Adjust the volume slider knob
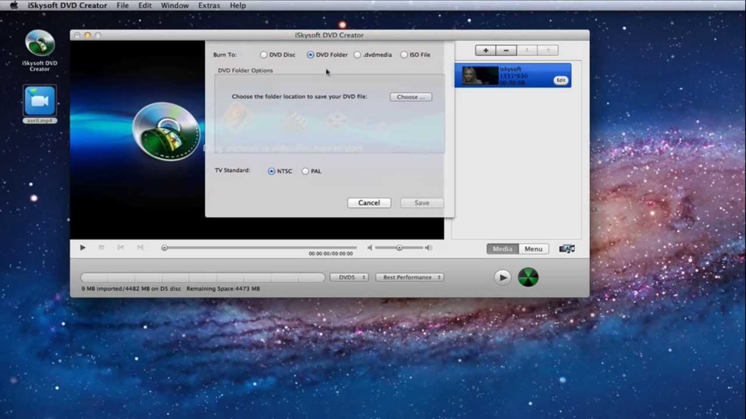This screenshot has height=419, width=746. pyautogui.click(x=399, y=248)
